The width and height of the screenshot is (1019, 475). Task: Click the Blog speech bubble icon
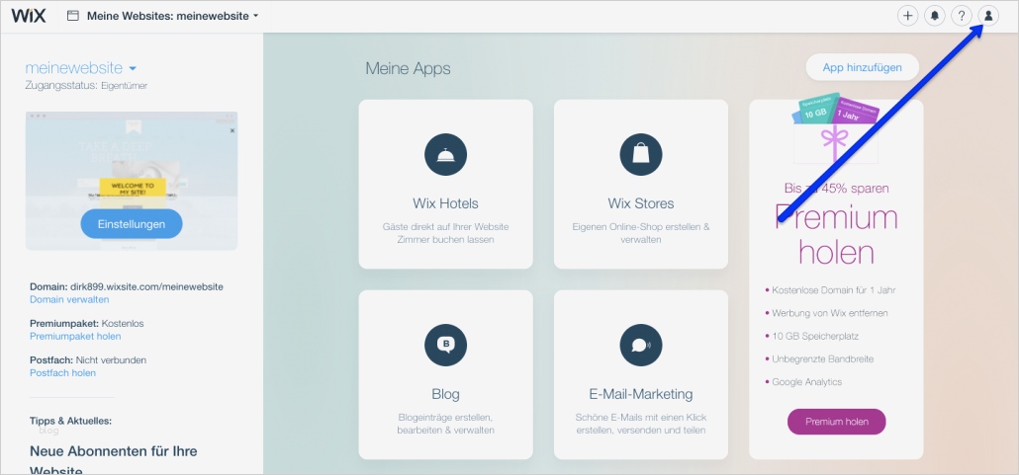pyautogui.click(x=446, y=345)
